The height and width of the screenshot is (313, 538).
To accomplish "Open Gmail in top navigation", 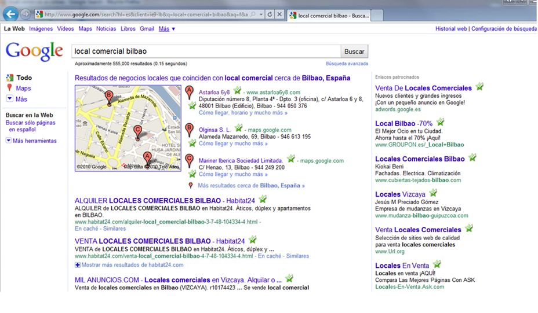I will 147,29.
